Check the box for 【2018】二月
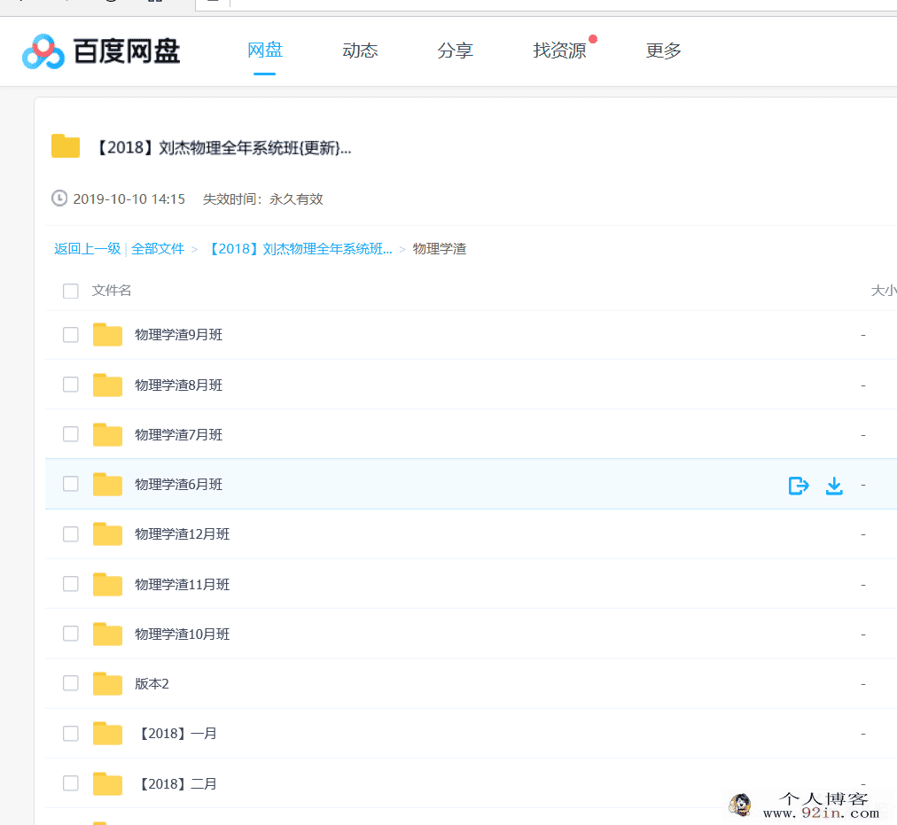897x825 pixels. 70,783
